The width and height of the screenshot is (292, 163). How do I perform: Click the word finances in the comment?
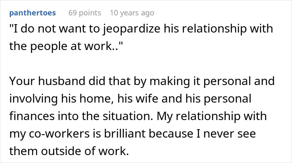point(32,116)
